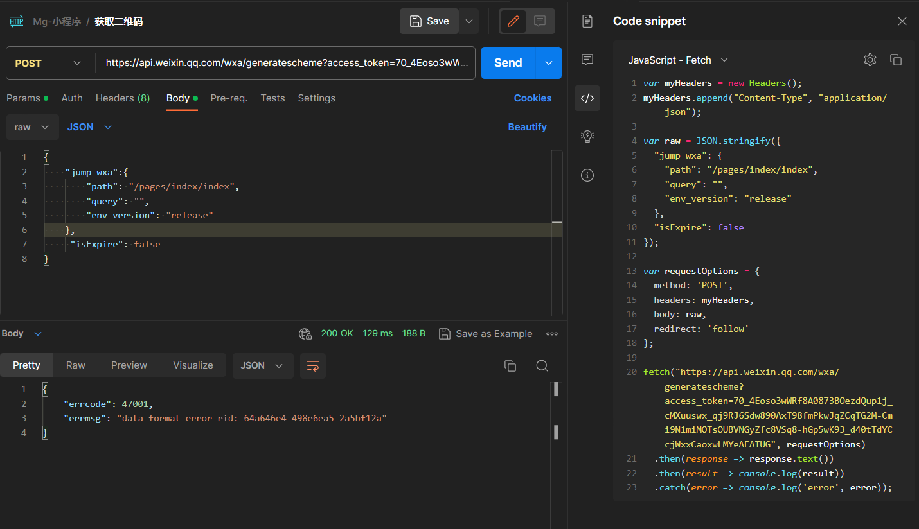Open the response more options ellipsis
Image resolution: width=919 pixels, height=529 pixels.
tap(552, 334)
